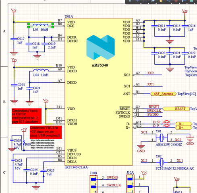This screenshot has width=197, height=193.
Task: Click the place wire toolbar icon
Action: (168, 1)
